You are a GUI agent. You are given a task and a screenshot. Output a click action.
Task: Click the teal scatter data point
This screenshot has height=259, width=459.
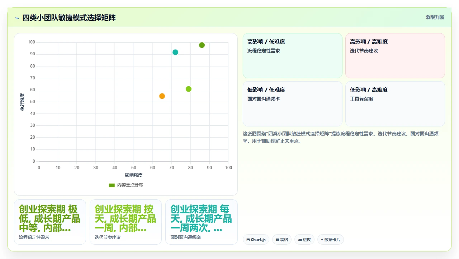[x=175, y=52]
